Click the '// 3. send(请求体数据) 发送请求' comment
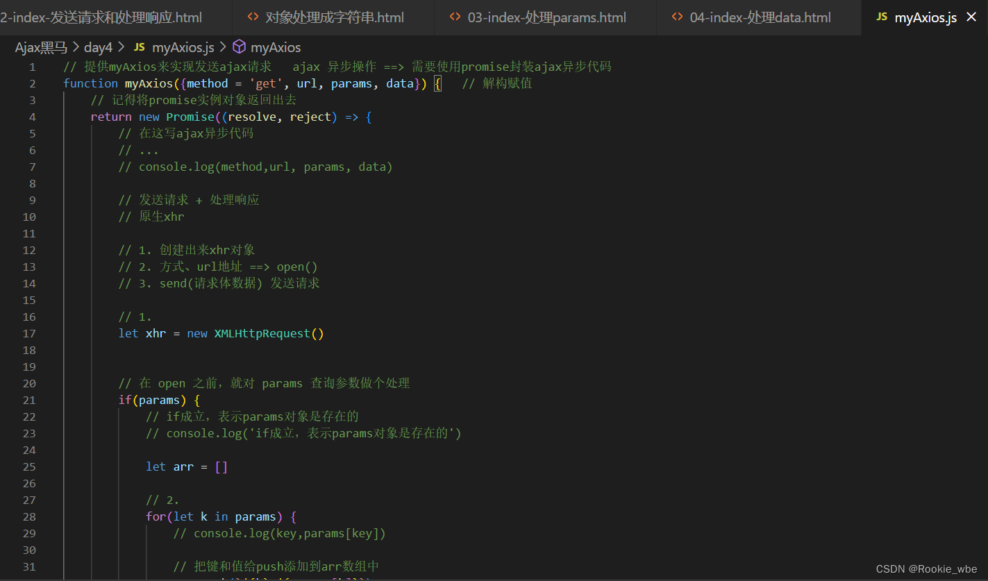 pyautogui.click(x=219, y=283)
